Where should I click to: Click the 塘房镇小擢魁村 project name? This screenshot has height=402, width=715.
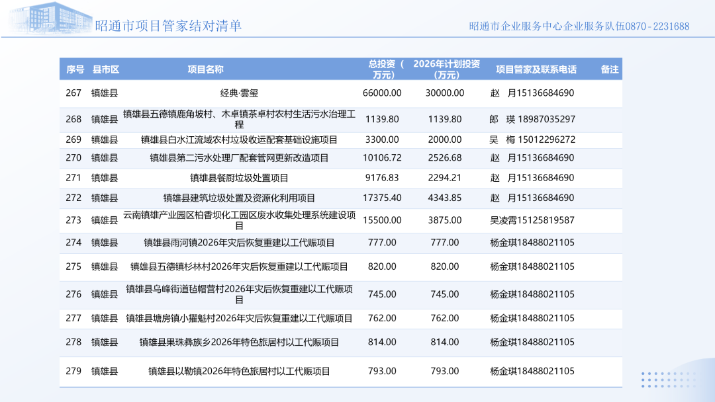240,318
